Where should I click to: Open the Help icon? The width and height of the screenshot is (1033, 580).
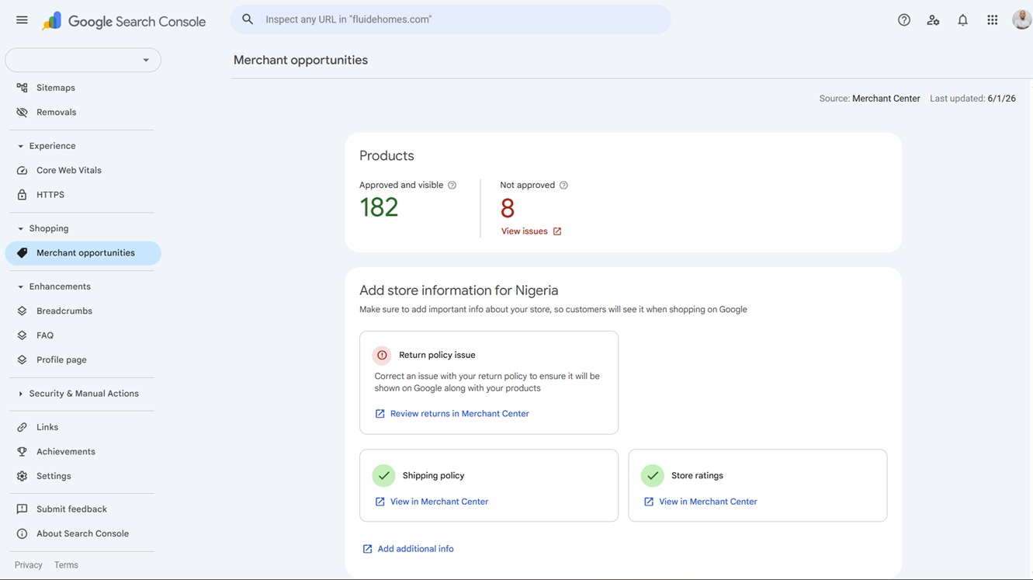pos(904,20)
